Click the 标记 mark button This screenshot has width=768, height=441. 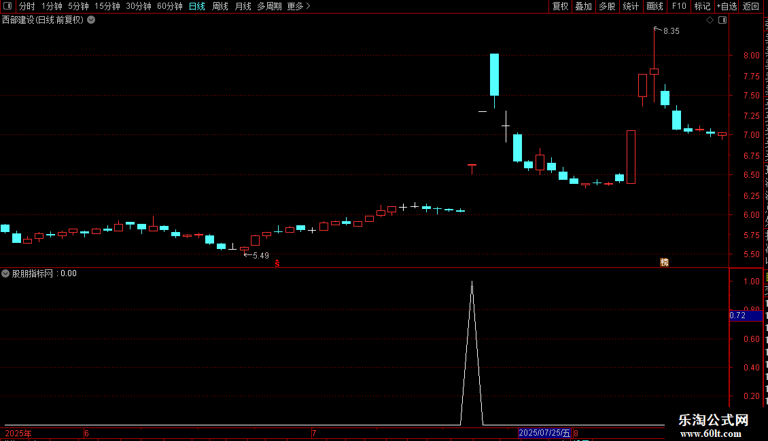pyautogui.click(x=702, y=6)
